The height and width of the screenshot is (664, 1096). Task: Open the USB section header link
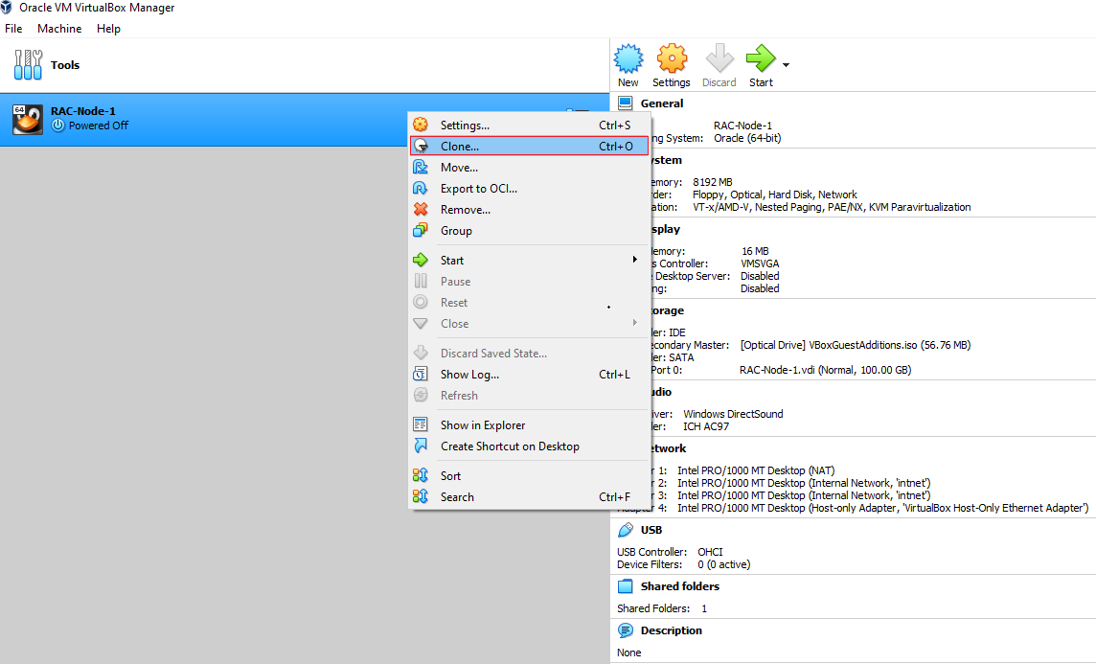pos(651,530)
